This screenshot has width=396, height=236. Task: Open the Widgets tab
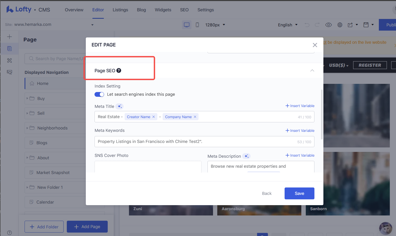[x=163, y=10]
